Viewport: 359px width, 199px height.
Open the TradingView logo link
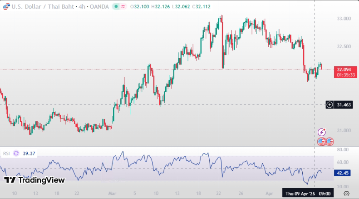(x=34, y=180)
